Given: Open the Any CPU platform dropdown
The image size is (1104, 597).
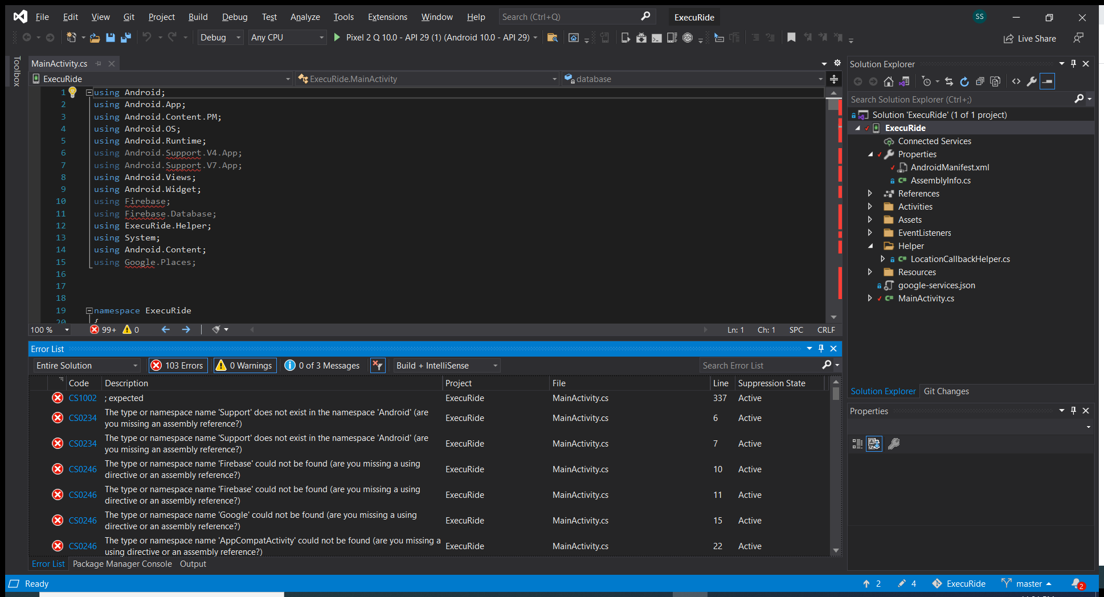Looking at the screenshot, I should (288, 38).
